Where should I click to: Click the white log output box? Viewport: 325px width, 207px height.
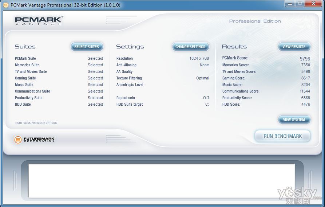click(162, 181)
